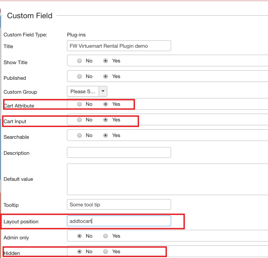Select Yes for Cart Input
Screen dimensions: 268x258
[x=106, y=120]
